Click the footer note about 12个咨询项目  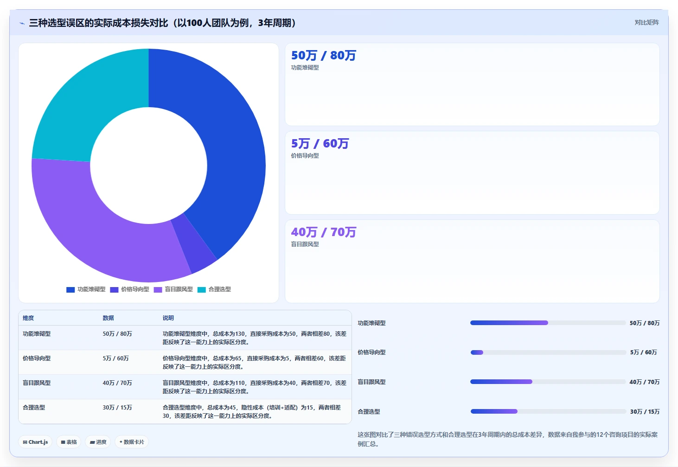click(x=508, y=439)
